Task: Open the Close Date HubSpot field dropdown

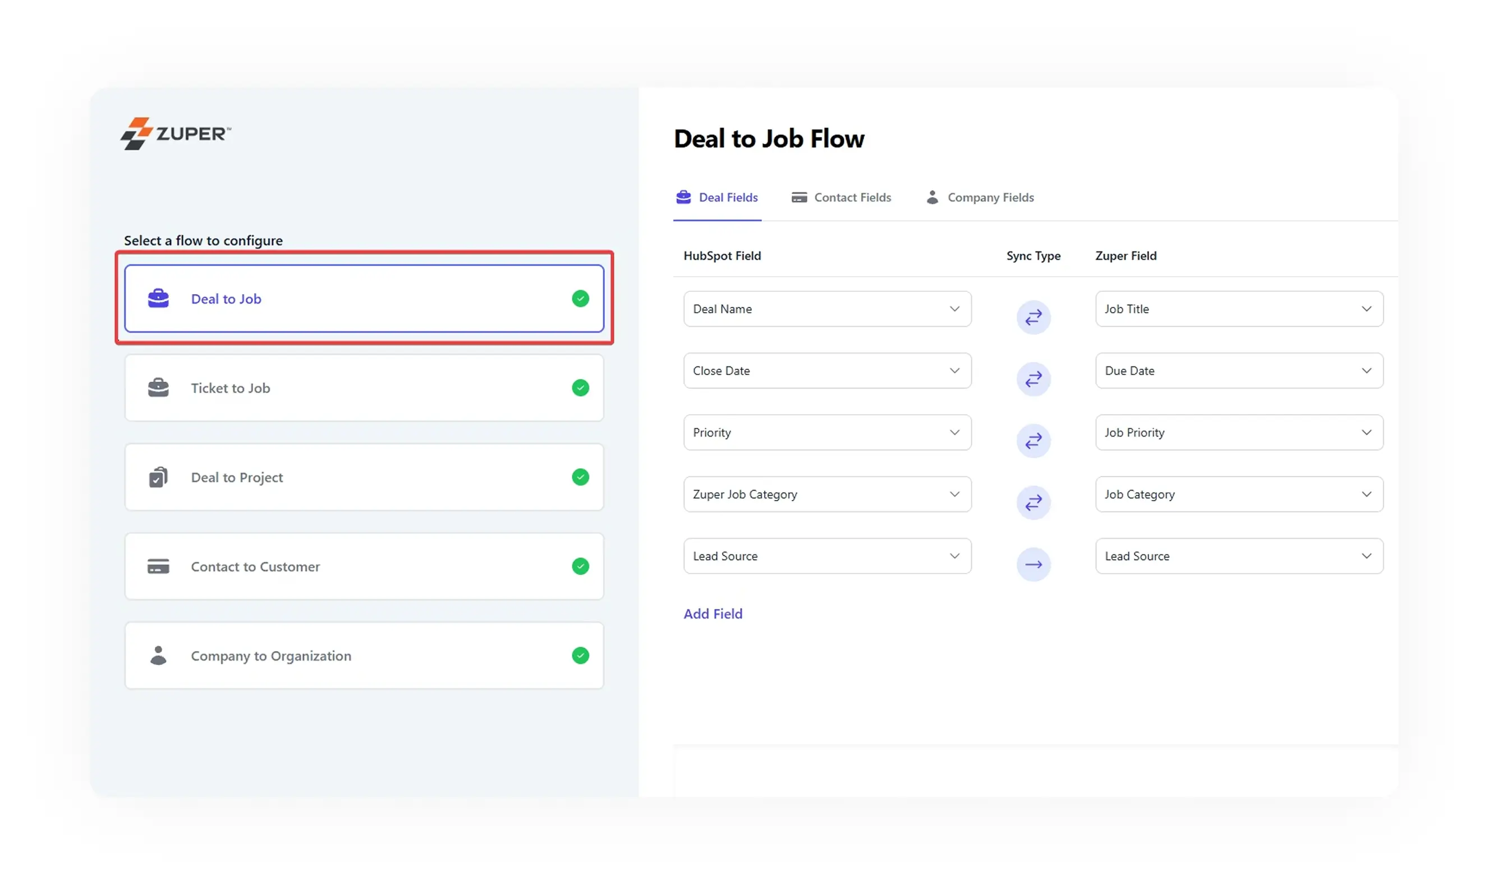Action: click(827, 371)
